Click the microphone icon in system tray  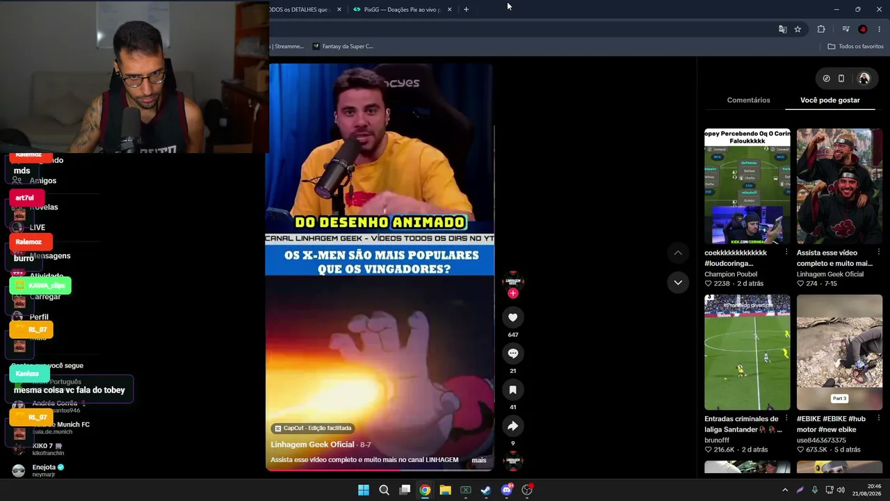(x=815, y=490)
